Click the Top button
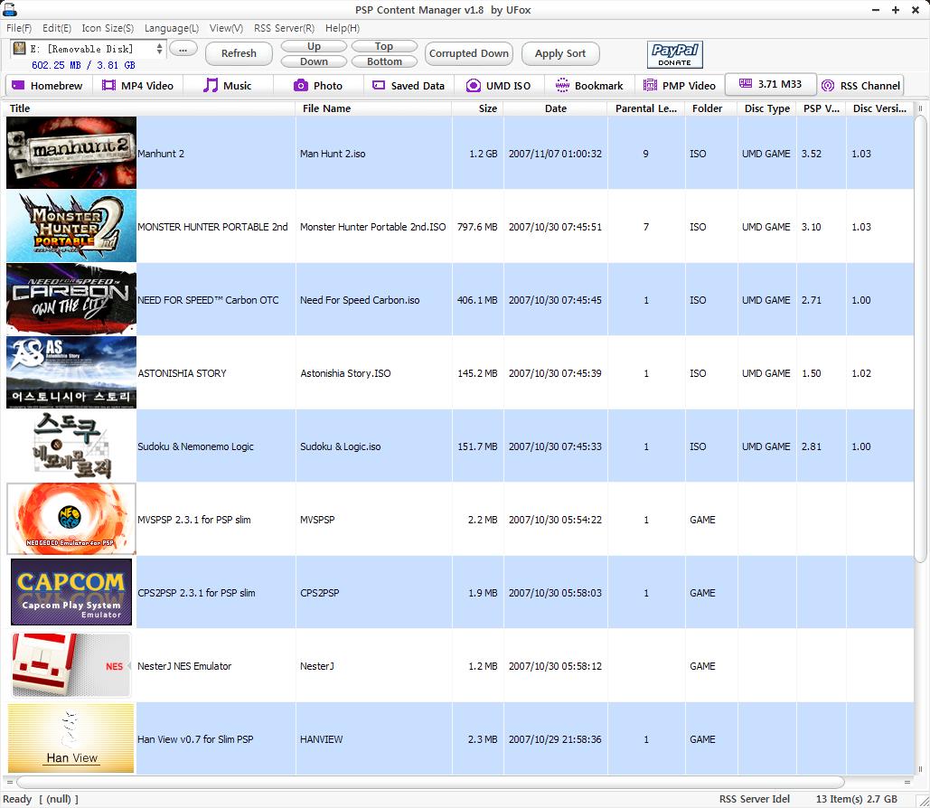The width and height of the screenshot is (930, 808). (x=384, y=46)
